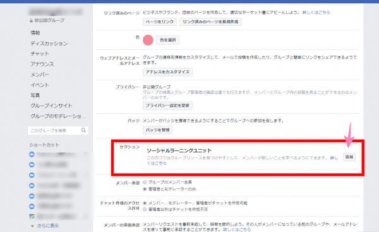The height and width of the screenshot is (232, 379).
Task: Go to イベント in sidebar
Action: click(x=40, y=85)
